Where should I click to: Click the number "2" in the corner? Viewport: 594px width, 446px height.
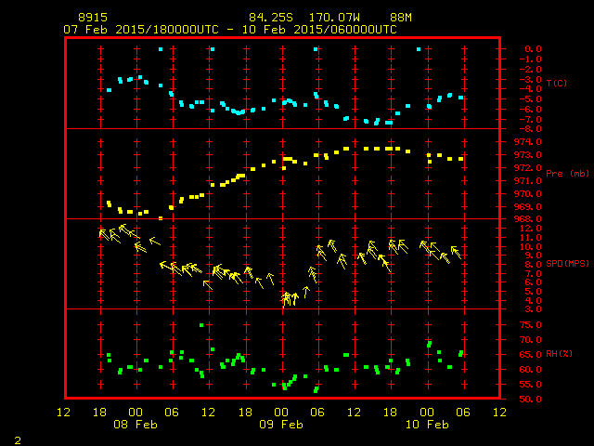(18, 440)
